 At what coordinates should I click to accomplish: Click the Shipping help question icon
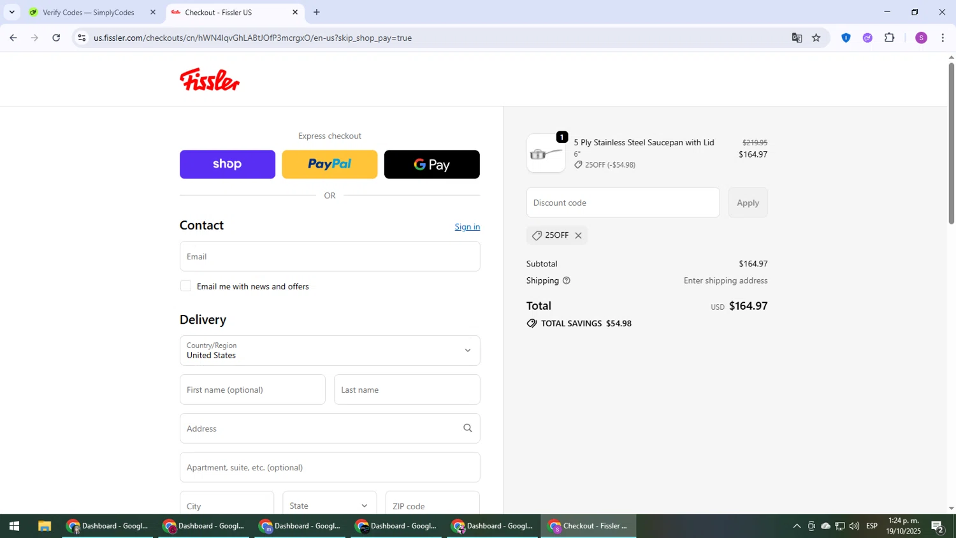pyautogui.click(x=566, y=280)
